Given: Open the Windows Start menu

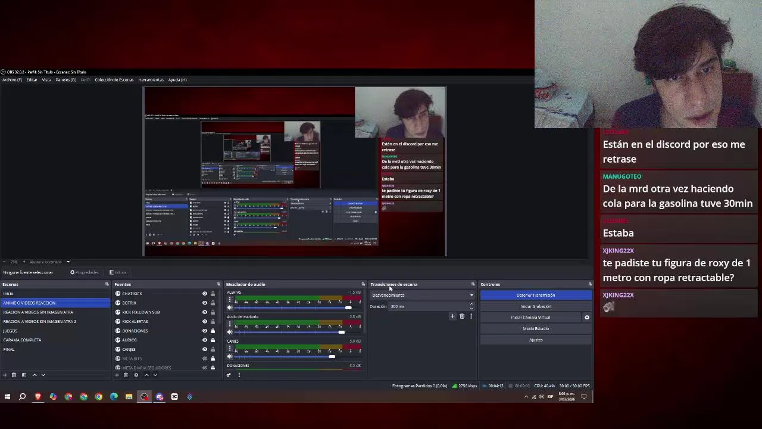Looking at the screenshot, I should [x=7, y=397].
